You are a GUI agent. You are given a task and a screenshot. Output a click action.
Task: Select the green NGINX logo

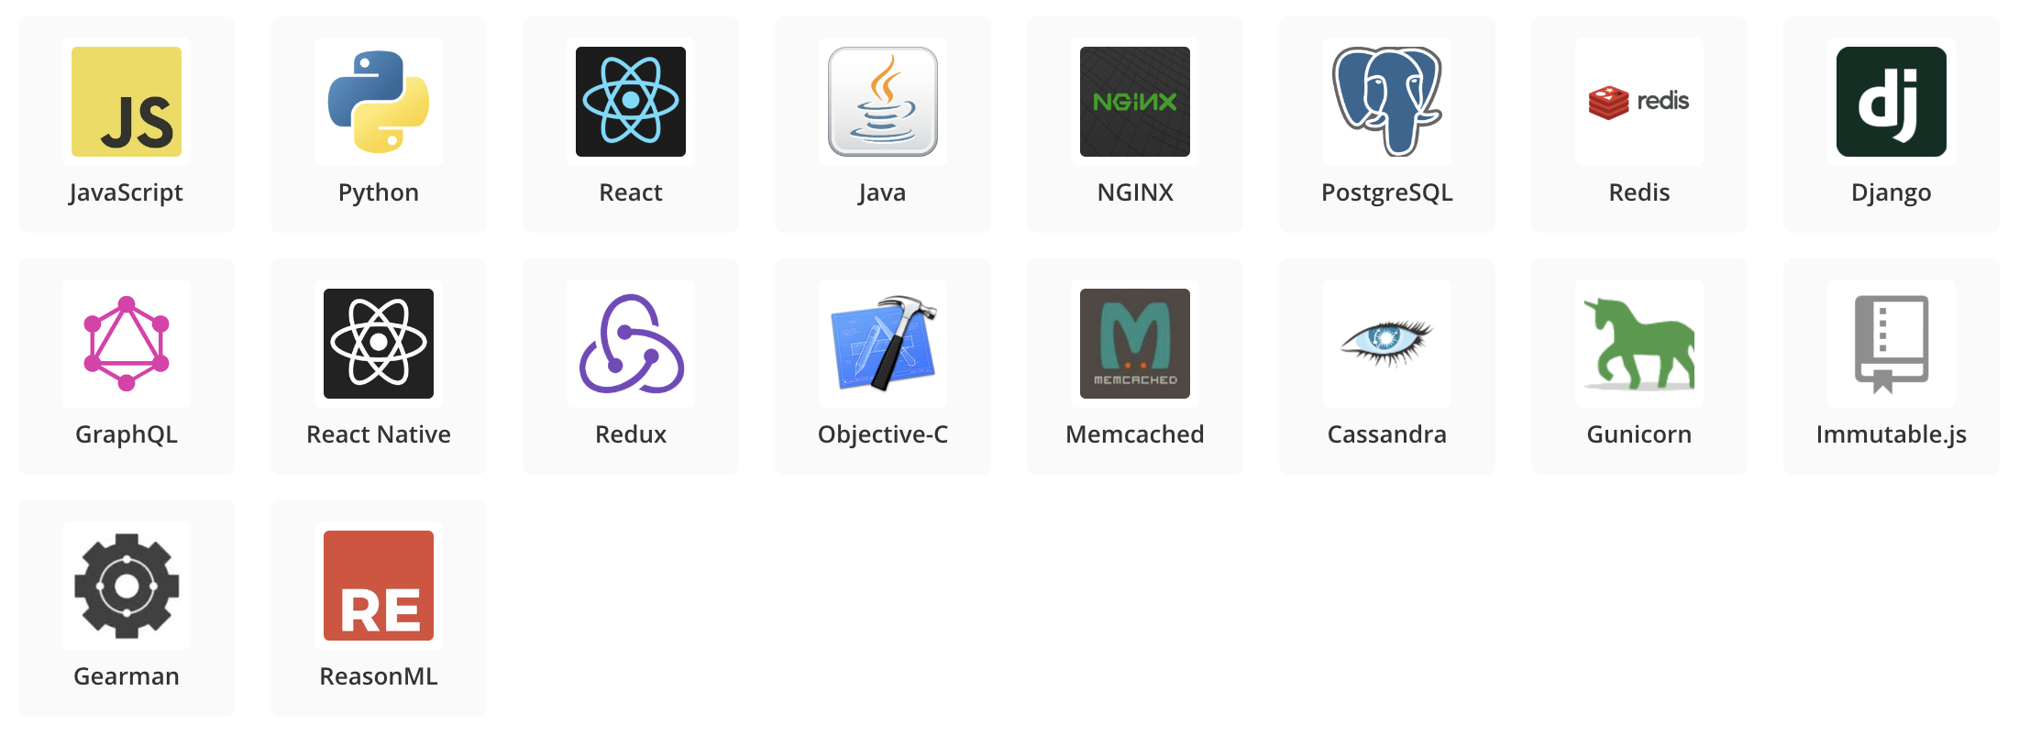point(1135,102)
